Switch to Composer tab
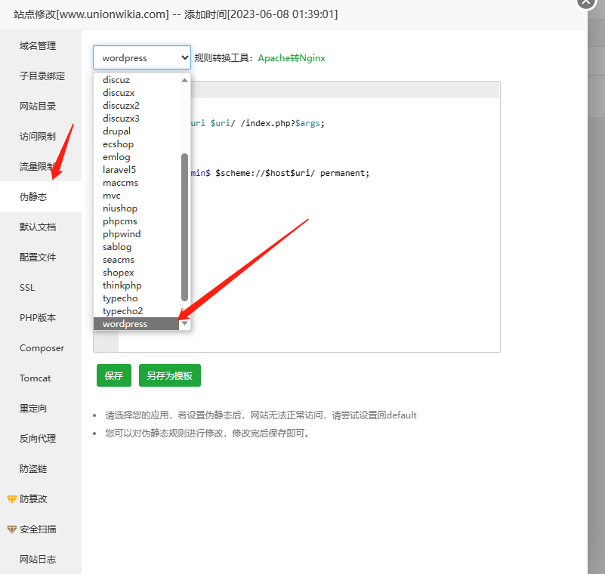 [42, 348]
